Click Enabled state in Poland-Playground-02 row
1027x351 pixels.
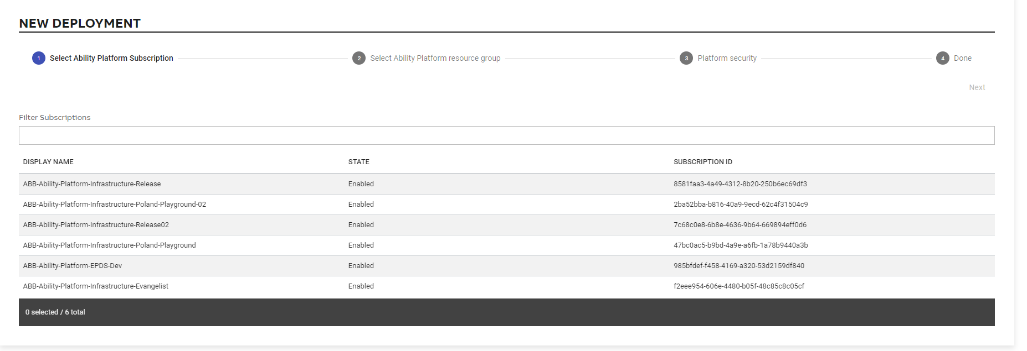click(x=361, y=205)
